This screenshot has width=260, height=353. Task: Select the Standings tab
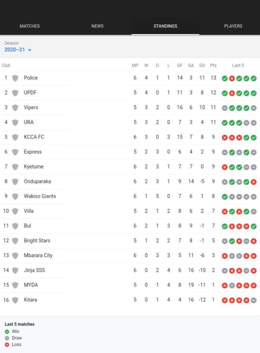click(x=165, y=26)
